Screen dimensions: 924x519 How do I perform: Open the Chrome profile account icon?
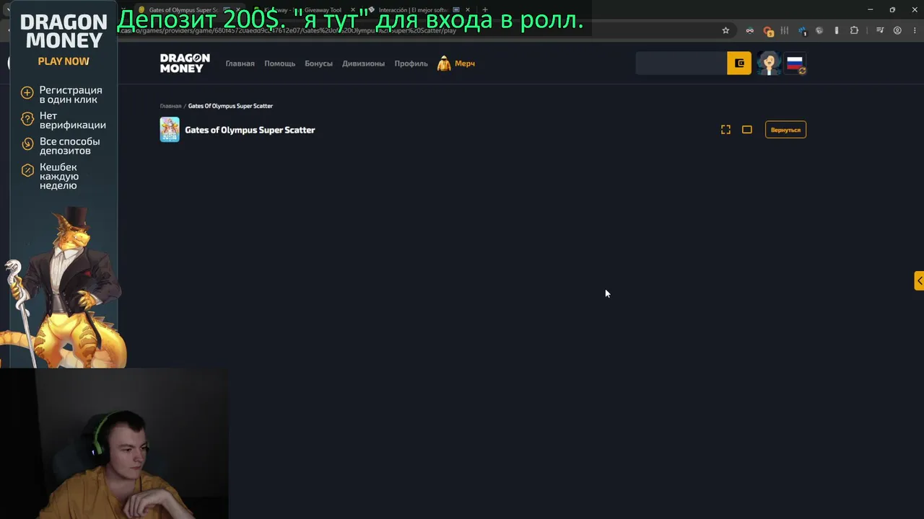click(897, 30)
